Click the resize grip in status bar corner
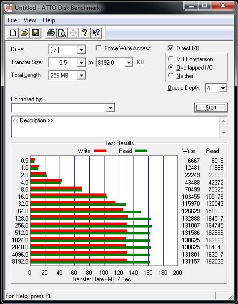The height and width of the screenshot is (304, 238). 231,296
